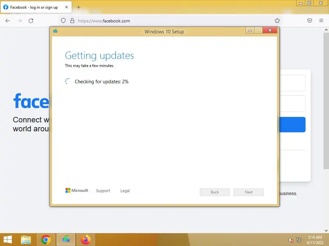Click the page scrollbar down arrow
The width and height of the screenshot is (329, 246).
point(326,231)
